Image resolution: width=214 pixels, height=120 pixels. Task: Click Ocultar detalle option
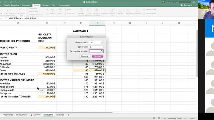(x=149, y=14)
